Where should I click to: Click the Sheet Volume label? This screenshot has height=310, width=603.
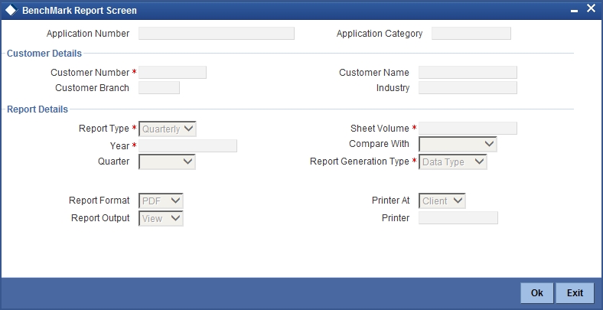[380, 128]
